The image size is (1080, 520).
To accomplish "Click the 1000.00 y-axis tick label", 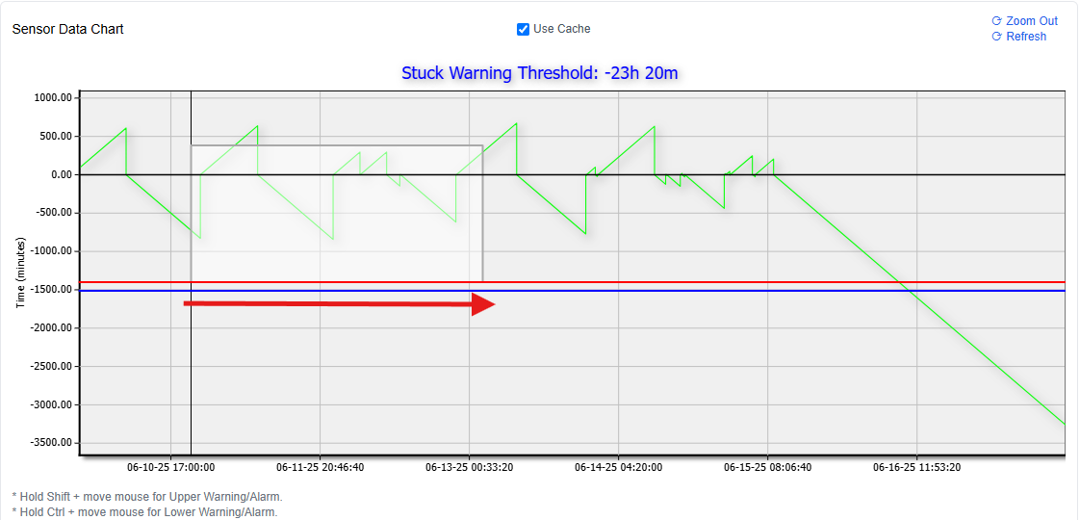I will (53, 97).
